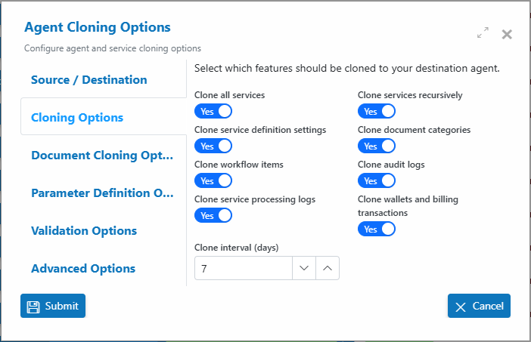Switch off Clone workflow items
Image resolution: width=531 pixels, height=342 pixels.
213,180
